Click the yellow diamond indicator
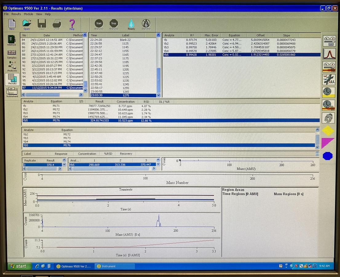340x277 pixels. [328, 131]
